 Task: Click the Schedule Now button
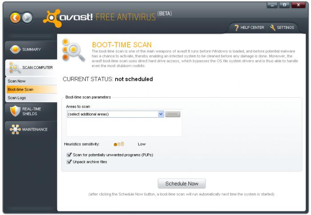click(182, 183)
